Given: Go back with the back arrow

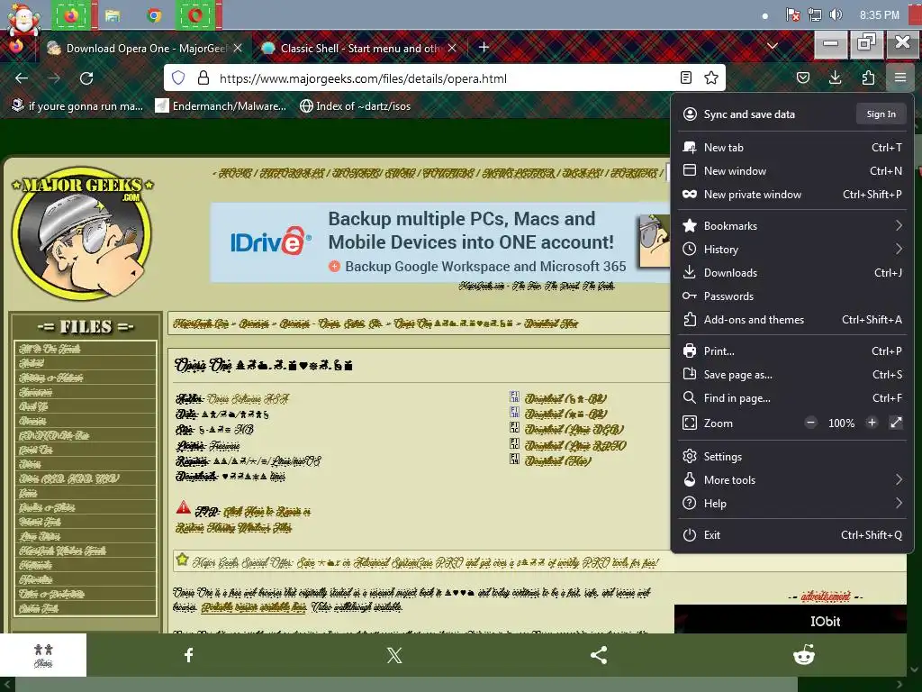Looking at the screenshot, I should tap(22, 78).
